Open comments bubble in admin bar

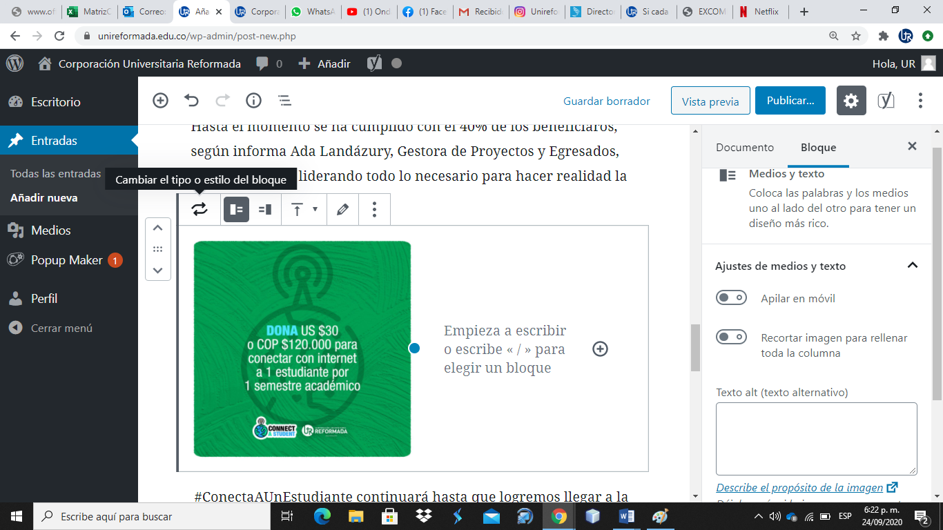tap(269, 63)
